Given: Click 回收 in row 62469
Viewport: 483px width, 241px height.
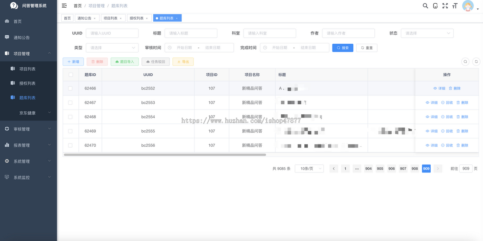Looking at the screenshot, I should [x=447, y=131].
